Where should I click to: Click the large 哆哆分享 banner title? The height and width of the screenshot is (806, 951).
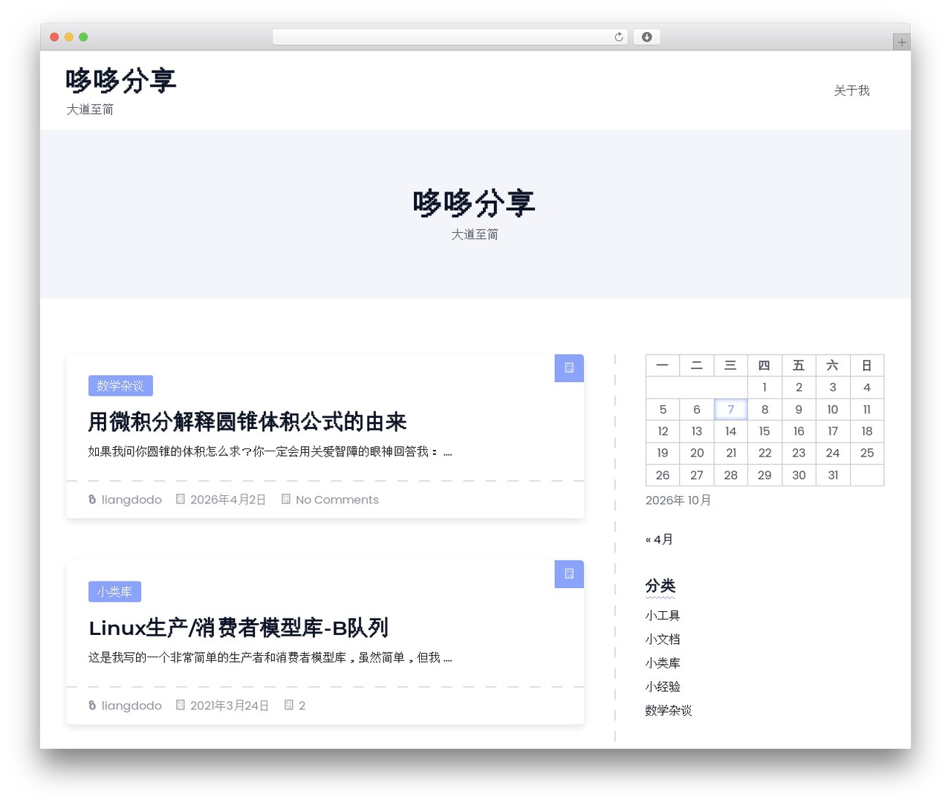point(474,202)
